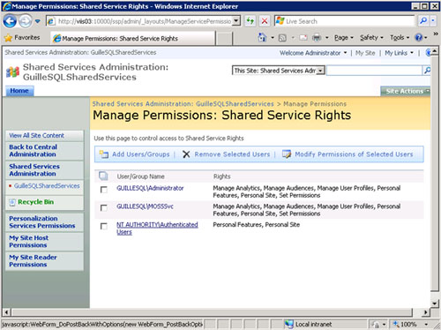The image size is (441, 330).
Task: Open Personalization Services Permissions link
Action: click(41, 222)
